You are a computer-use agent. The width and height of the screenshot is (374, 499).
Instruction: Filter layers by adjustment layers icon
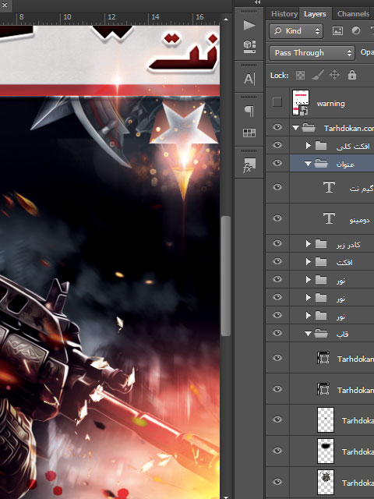coord(356,30)
